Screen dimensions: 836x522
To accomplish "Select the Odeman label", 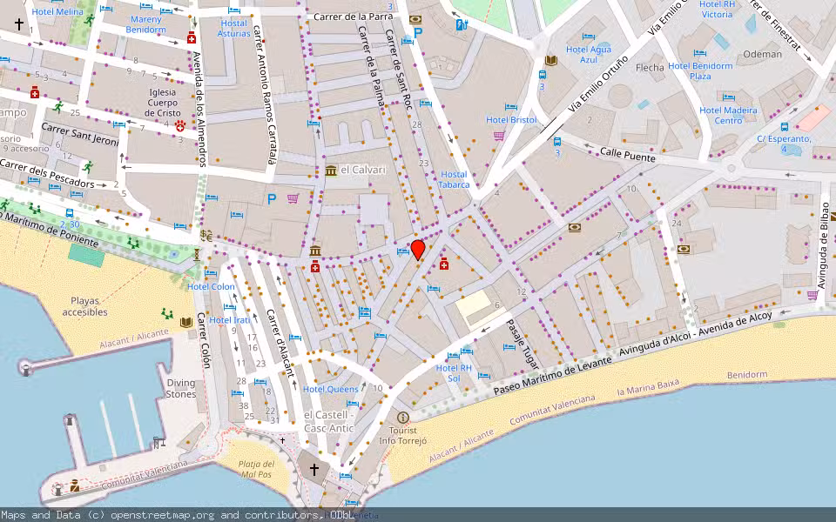I will coord(763,54).
